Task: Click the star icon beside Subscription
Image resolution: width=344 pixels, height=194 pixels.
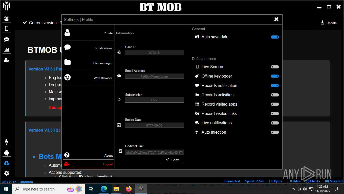Action: pos(119,100)
